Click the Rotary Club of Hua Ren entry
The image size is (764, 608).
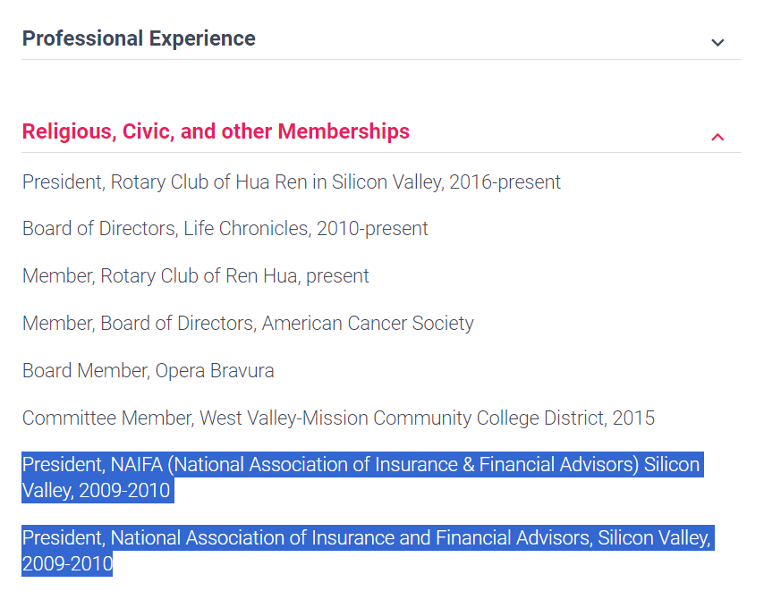tap(292, 182)
